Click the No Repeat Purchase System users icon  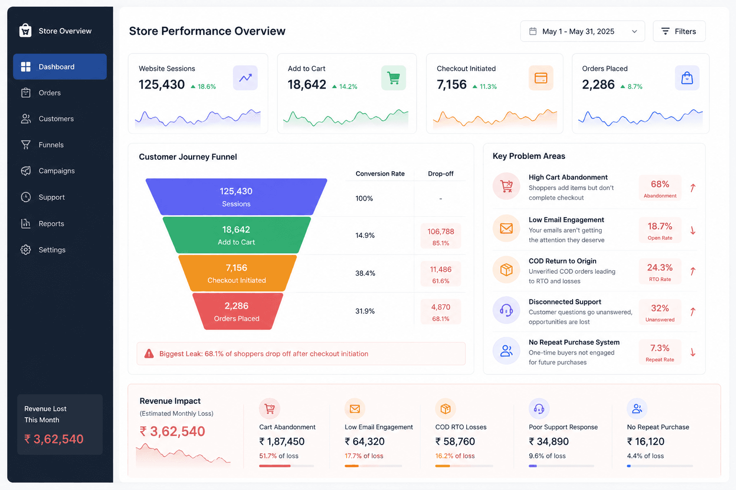coord(506,351)
